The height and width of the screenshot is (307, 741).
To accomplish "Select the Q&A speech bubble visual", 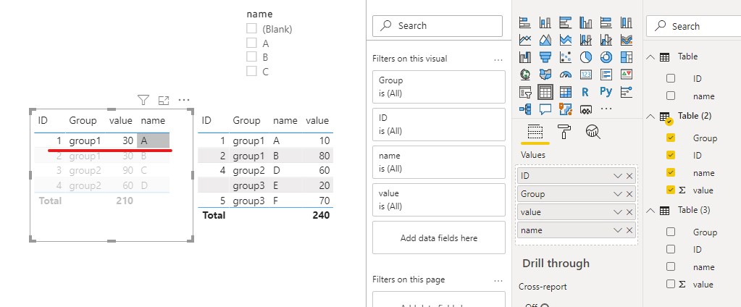I will point(545,109).
